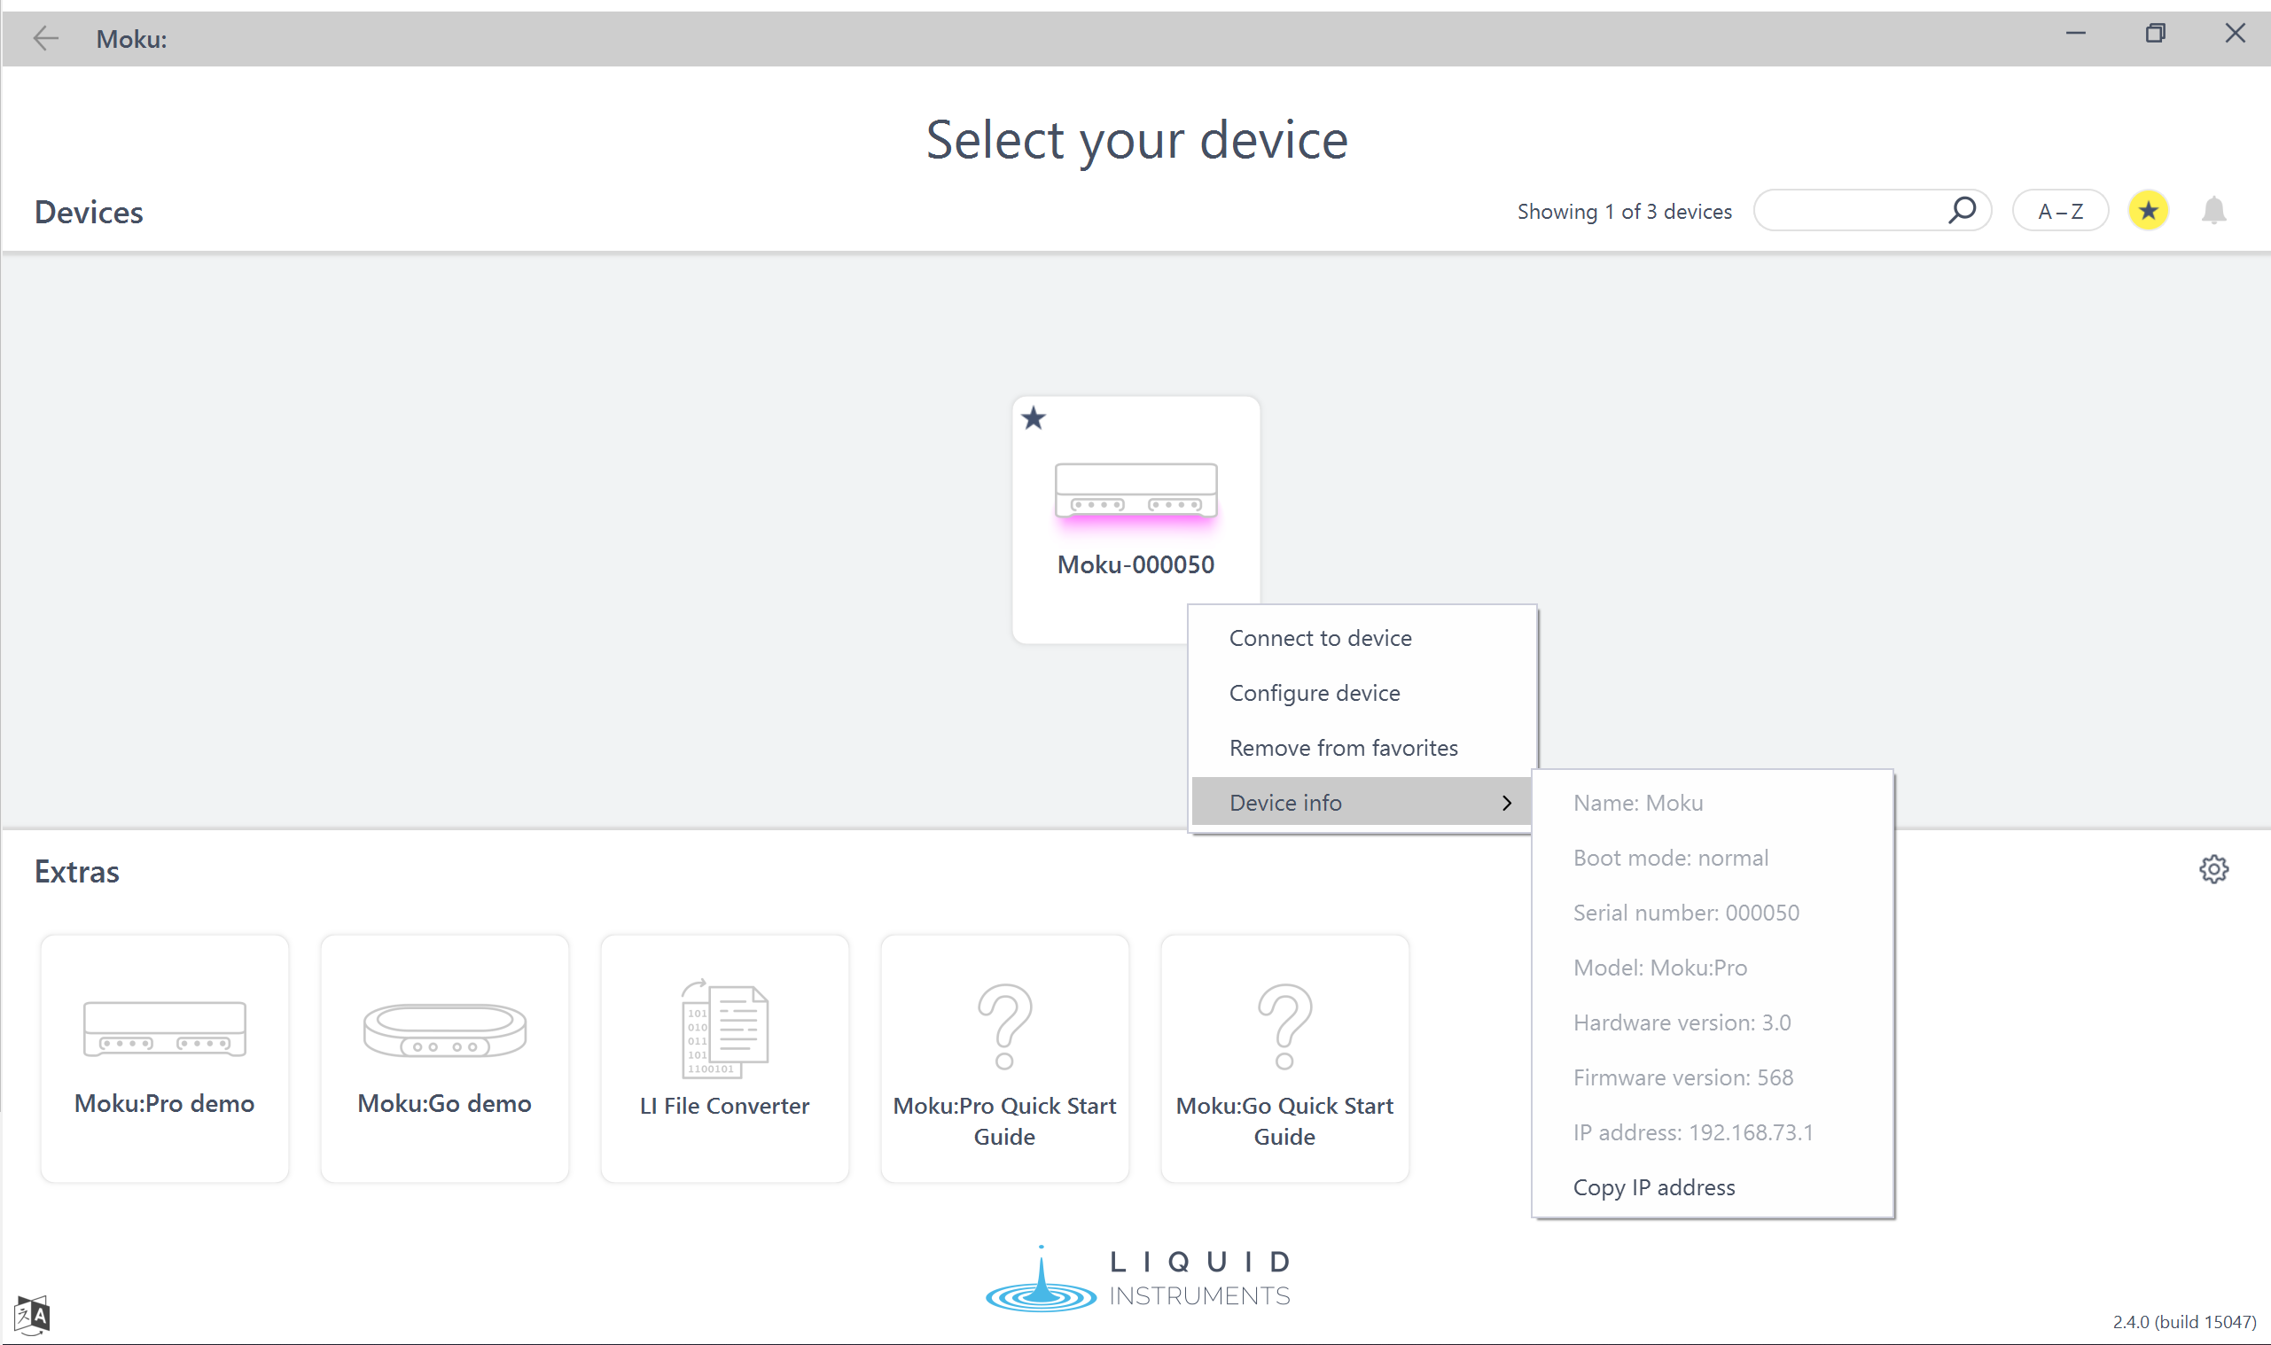Click the Devices section heading

tap(89, 212)
